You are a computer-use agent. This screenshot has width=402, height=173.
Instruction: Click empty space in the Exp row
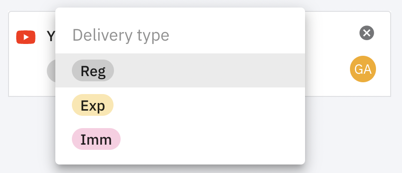pos(205,105)
